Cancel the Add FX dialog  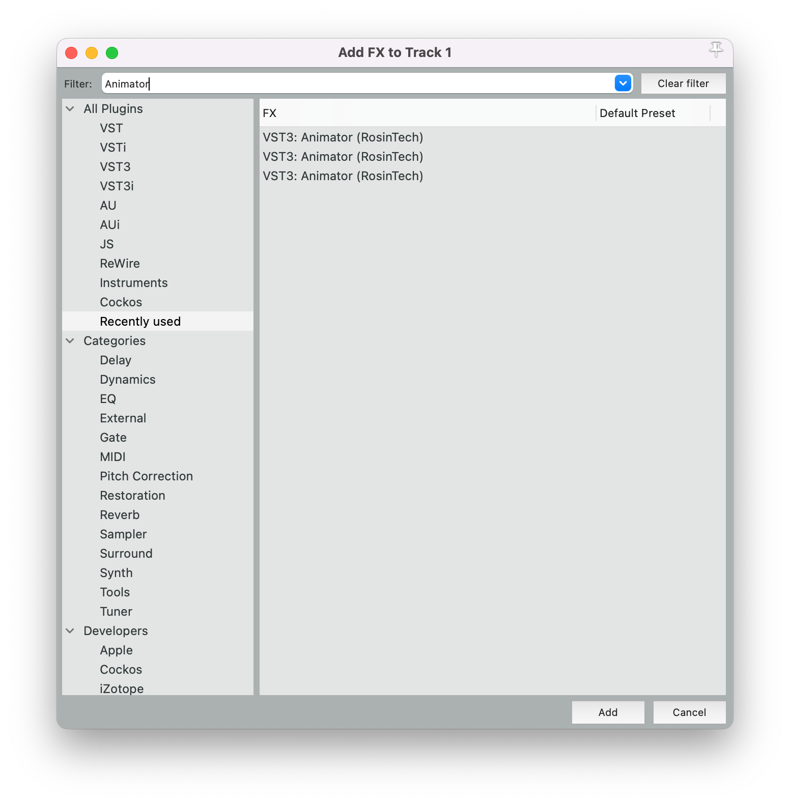689,712
